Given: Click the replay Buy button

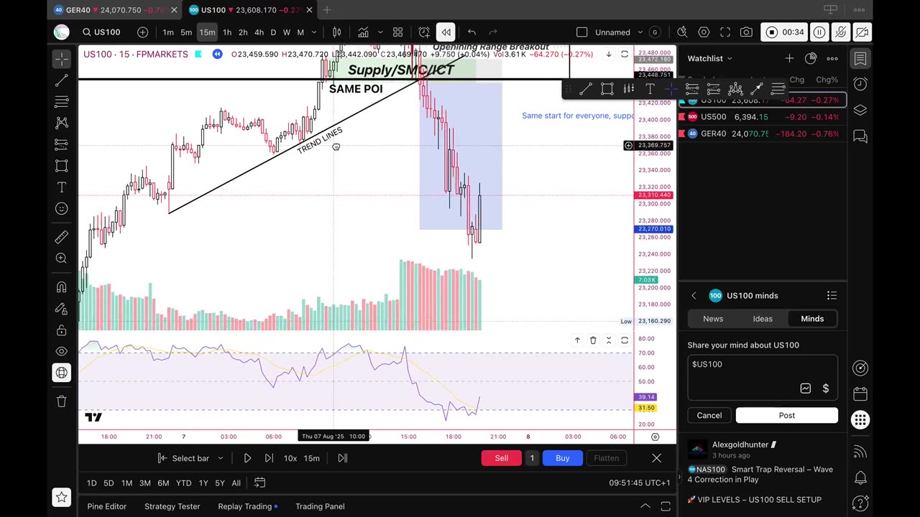Looking at the screenshot, I should 563,458.
